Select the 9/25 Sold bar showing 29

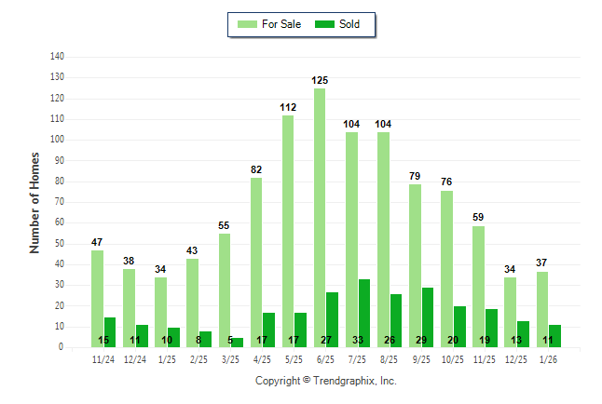428,316
